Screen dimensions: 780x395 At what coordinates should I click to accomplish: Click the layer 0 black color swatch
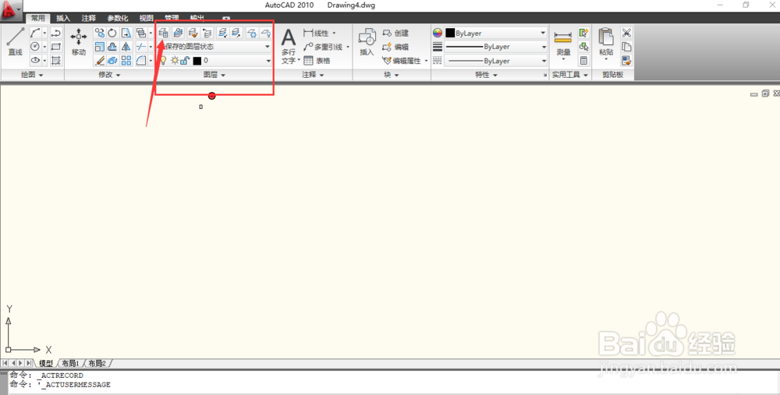[x=197, y=61]
